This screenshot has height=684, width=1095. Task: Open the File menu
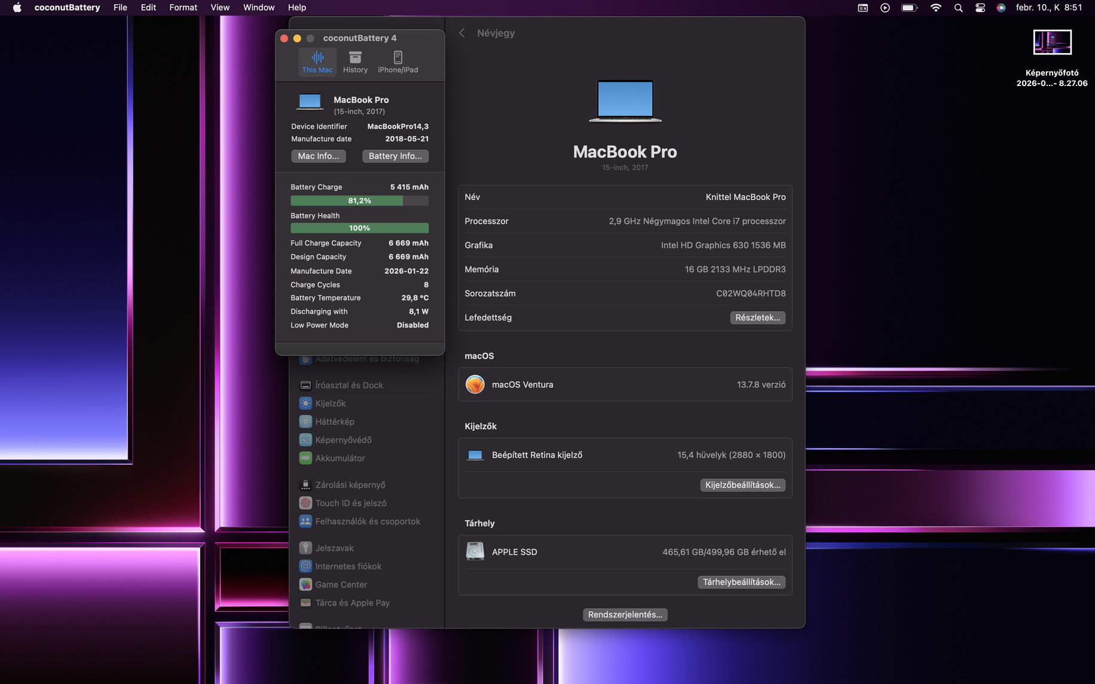[x=120, y=8]
